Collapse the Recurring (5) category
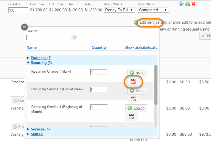Viewport: 211px width, 147px height. point(41,63)
